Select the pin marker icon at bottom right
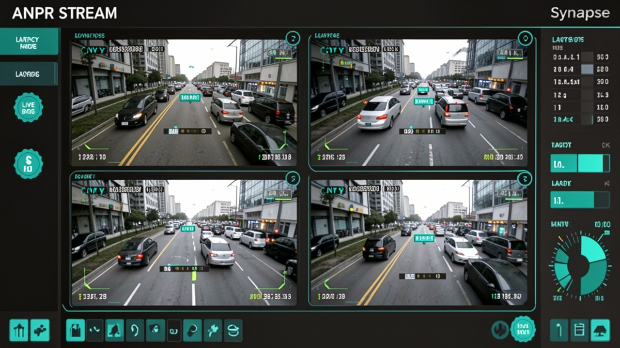 tap(559, 331)
